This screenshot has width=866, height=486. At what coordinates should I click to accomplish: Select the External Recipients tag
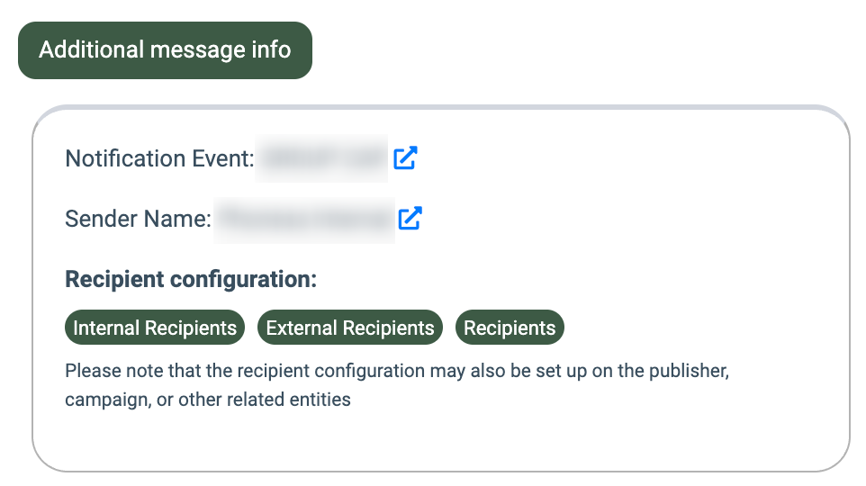[350, 328]
